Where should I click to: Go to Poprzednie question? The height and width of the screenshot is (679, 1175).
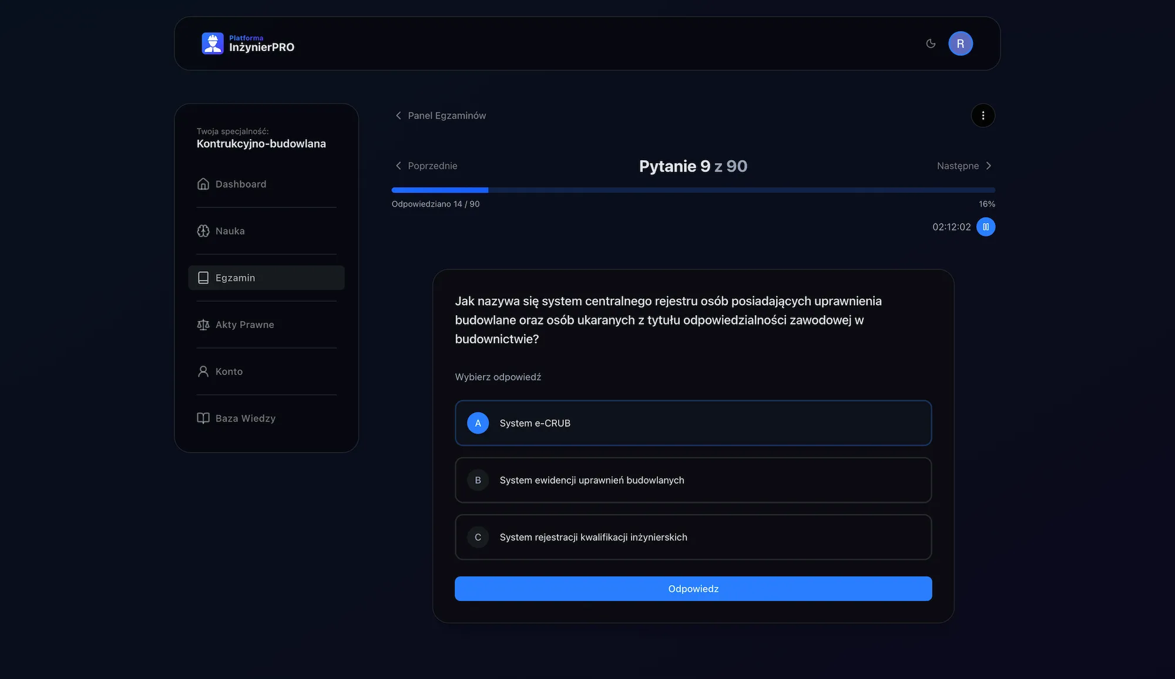pyautogui.click(x=427, y=166)
